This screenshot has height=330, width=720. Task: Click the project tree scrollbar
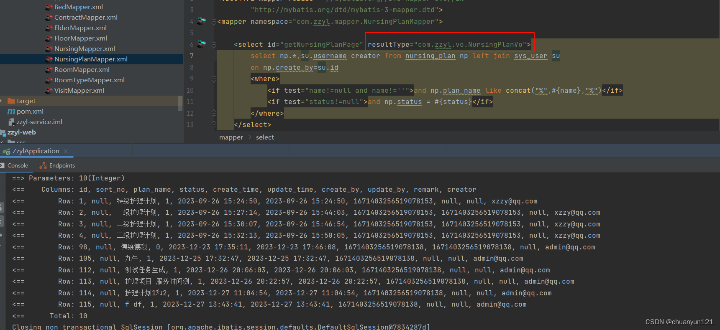[x=180, y=103]
